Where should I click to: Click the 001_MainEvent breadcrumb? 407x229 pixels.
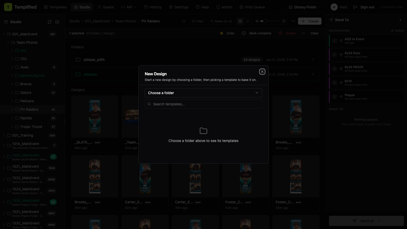tap(97, 21)
